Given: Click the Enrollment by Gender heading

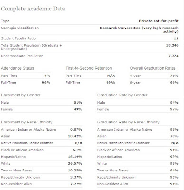Looking at the screenshot, I should [x=21, y=95].
